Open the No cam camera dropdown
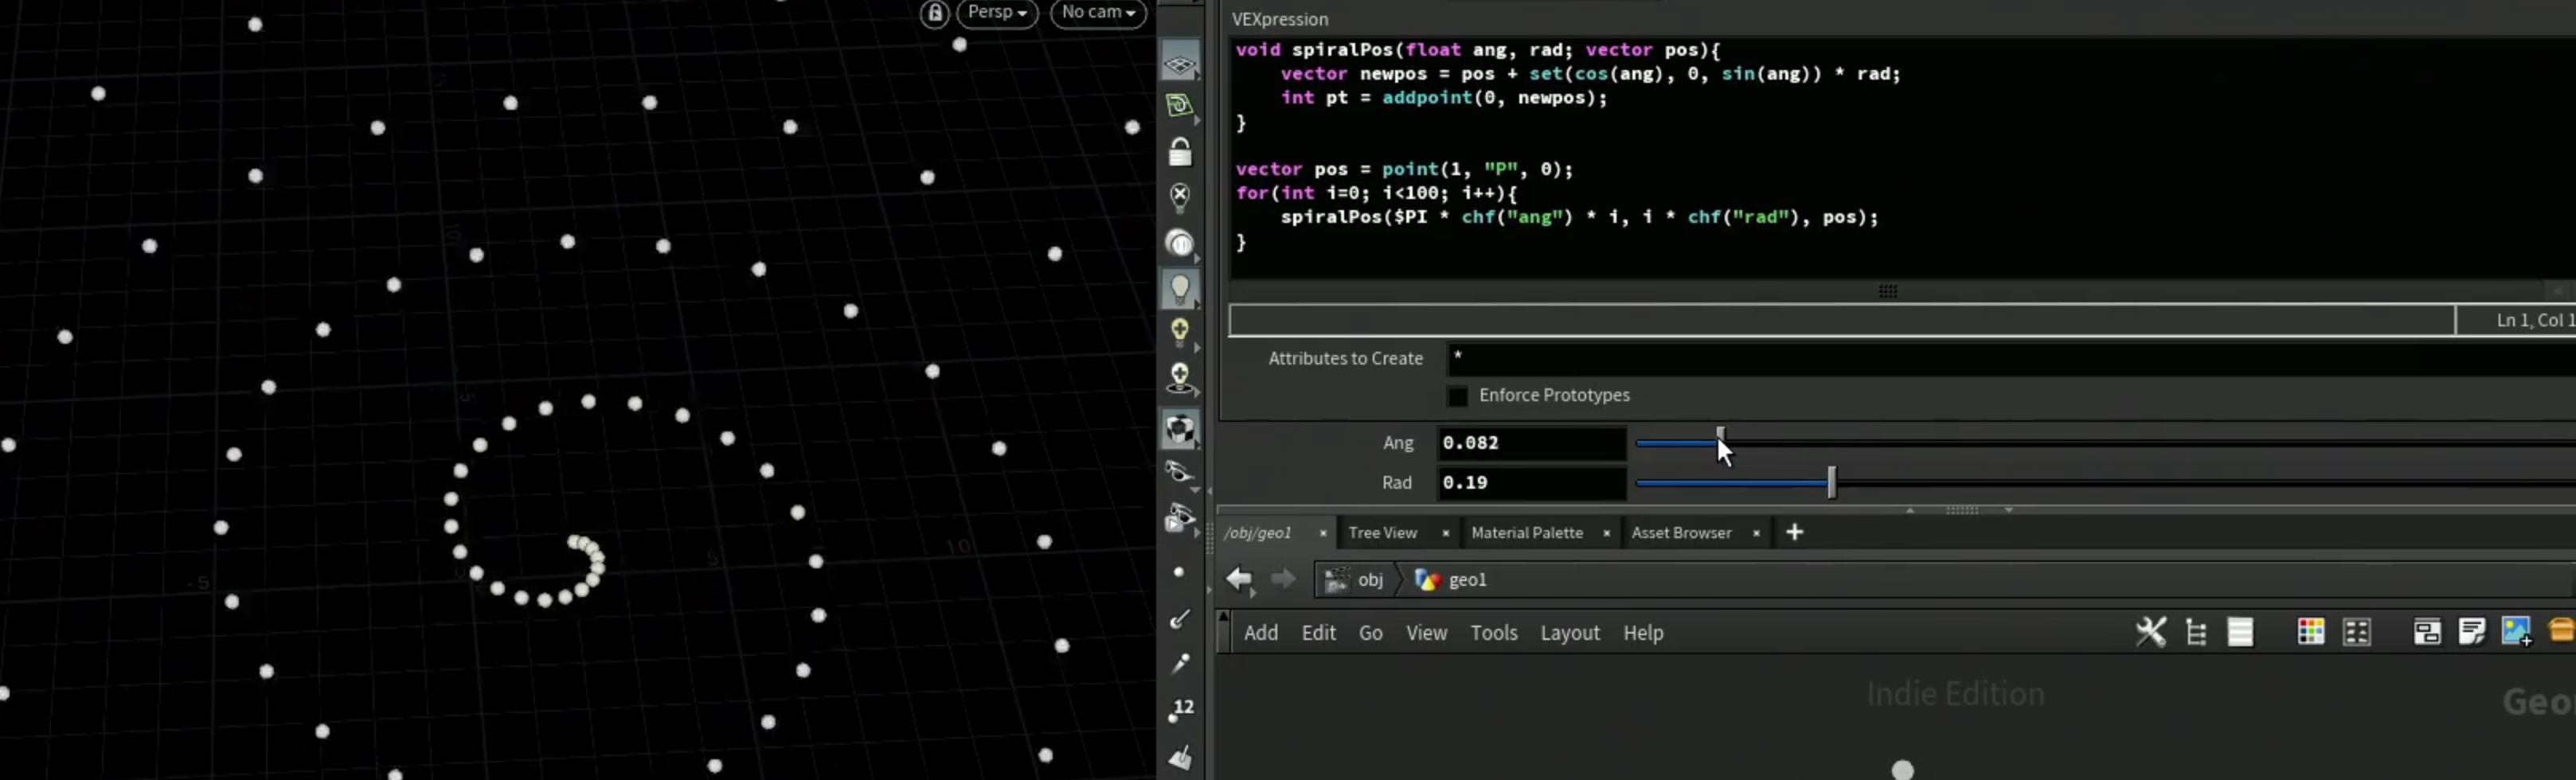The width and height of the screenshot is (2576, 780). (x=1098, y=13)
